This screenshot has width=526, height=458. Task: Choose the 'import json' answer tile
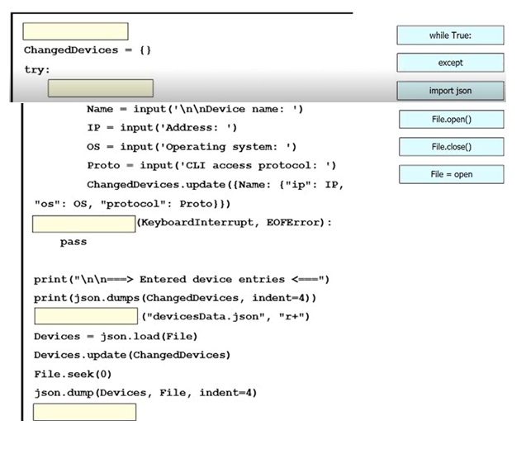[x=450, y=91]
